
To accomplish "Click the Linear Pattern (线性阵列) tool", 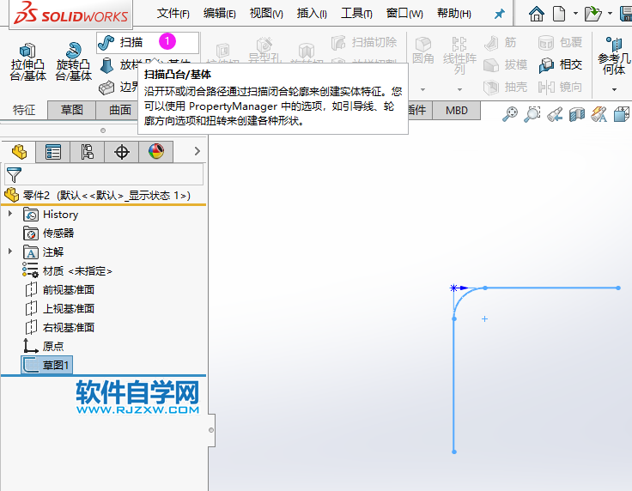I will pyautogui.click(x=459, y=56).
